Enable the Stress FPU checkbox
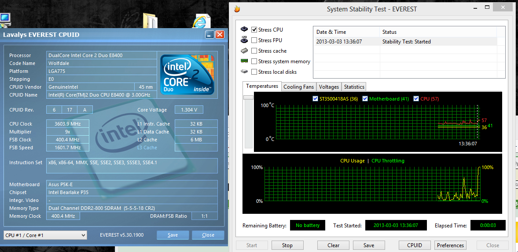The height and width of the screenshot is (252, 518). coord(254,40)
